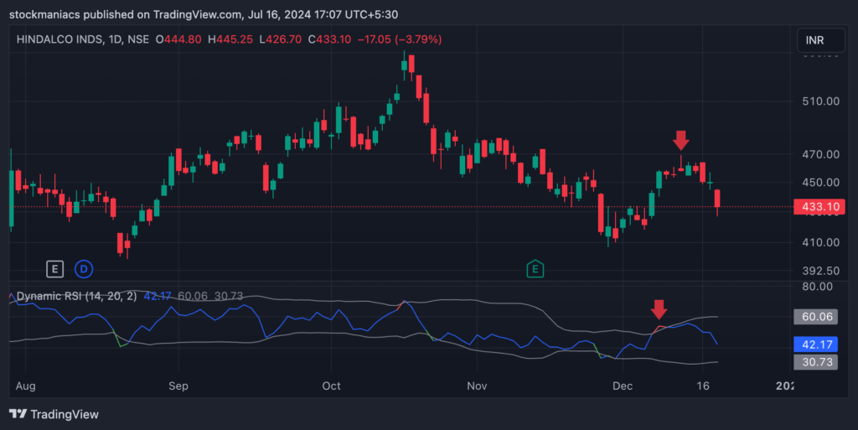Click the C433.10 close value
Screen dimensions: 858x430
(x=329, y=39)
